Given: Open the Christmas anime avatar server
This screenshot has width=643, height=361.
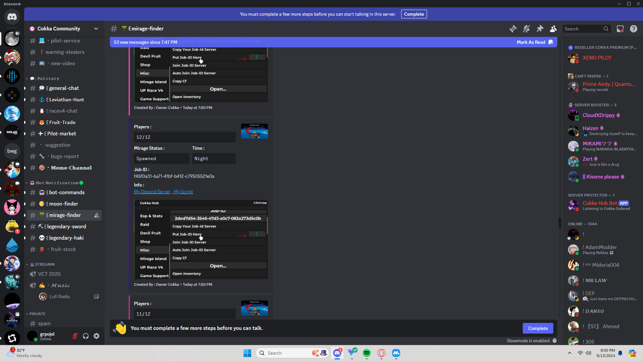Looking at the screenshot, I should click(x=12, y=57).
